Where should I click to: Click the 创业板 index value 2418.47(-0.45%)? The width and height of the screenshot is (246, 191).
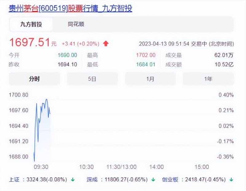point(205,179)
